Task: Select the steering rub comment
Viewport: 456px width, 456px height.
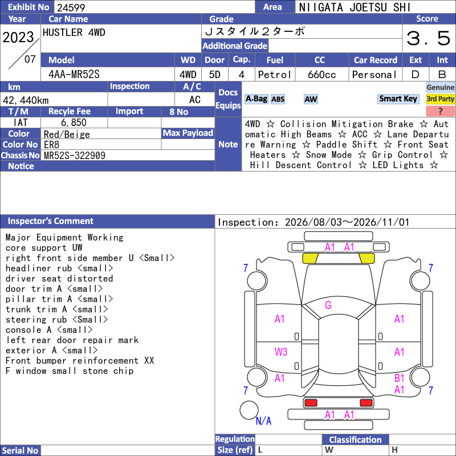Action: pyautogui.click(x=56, y=320)
